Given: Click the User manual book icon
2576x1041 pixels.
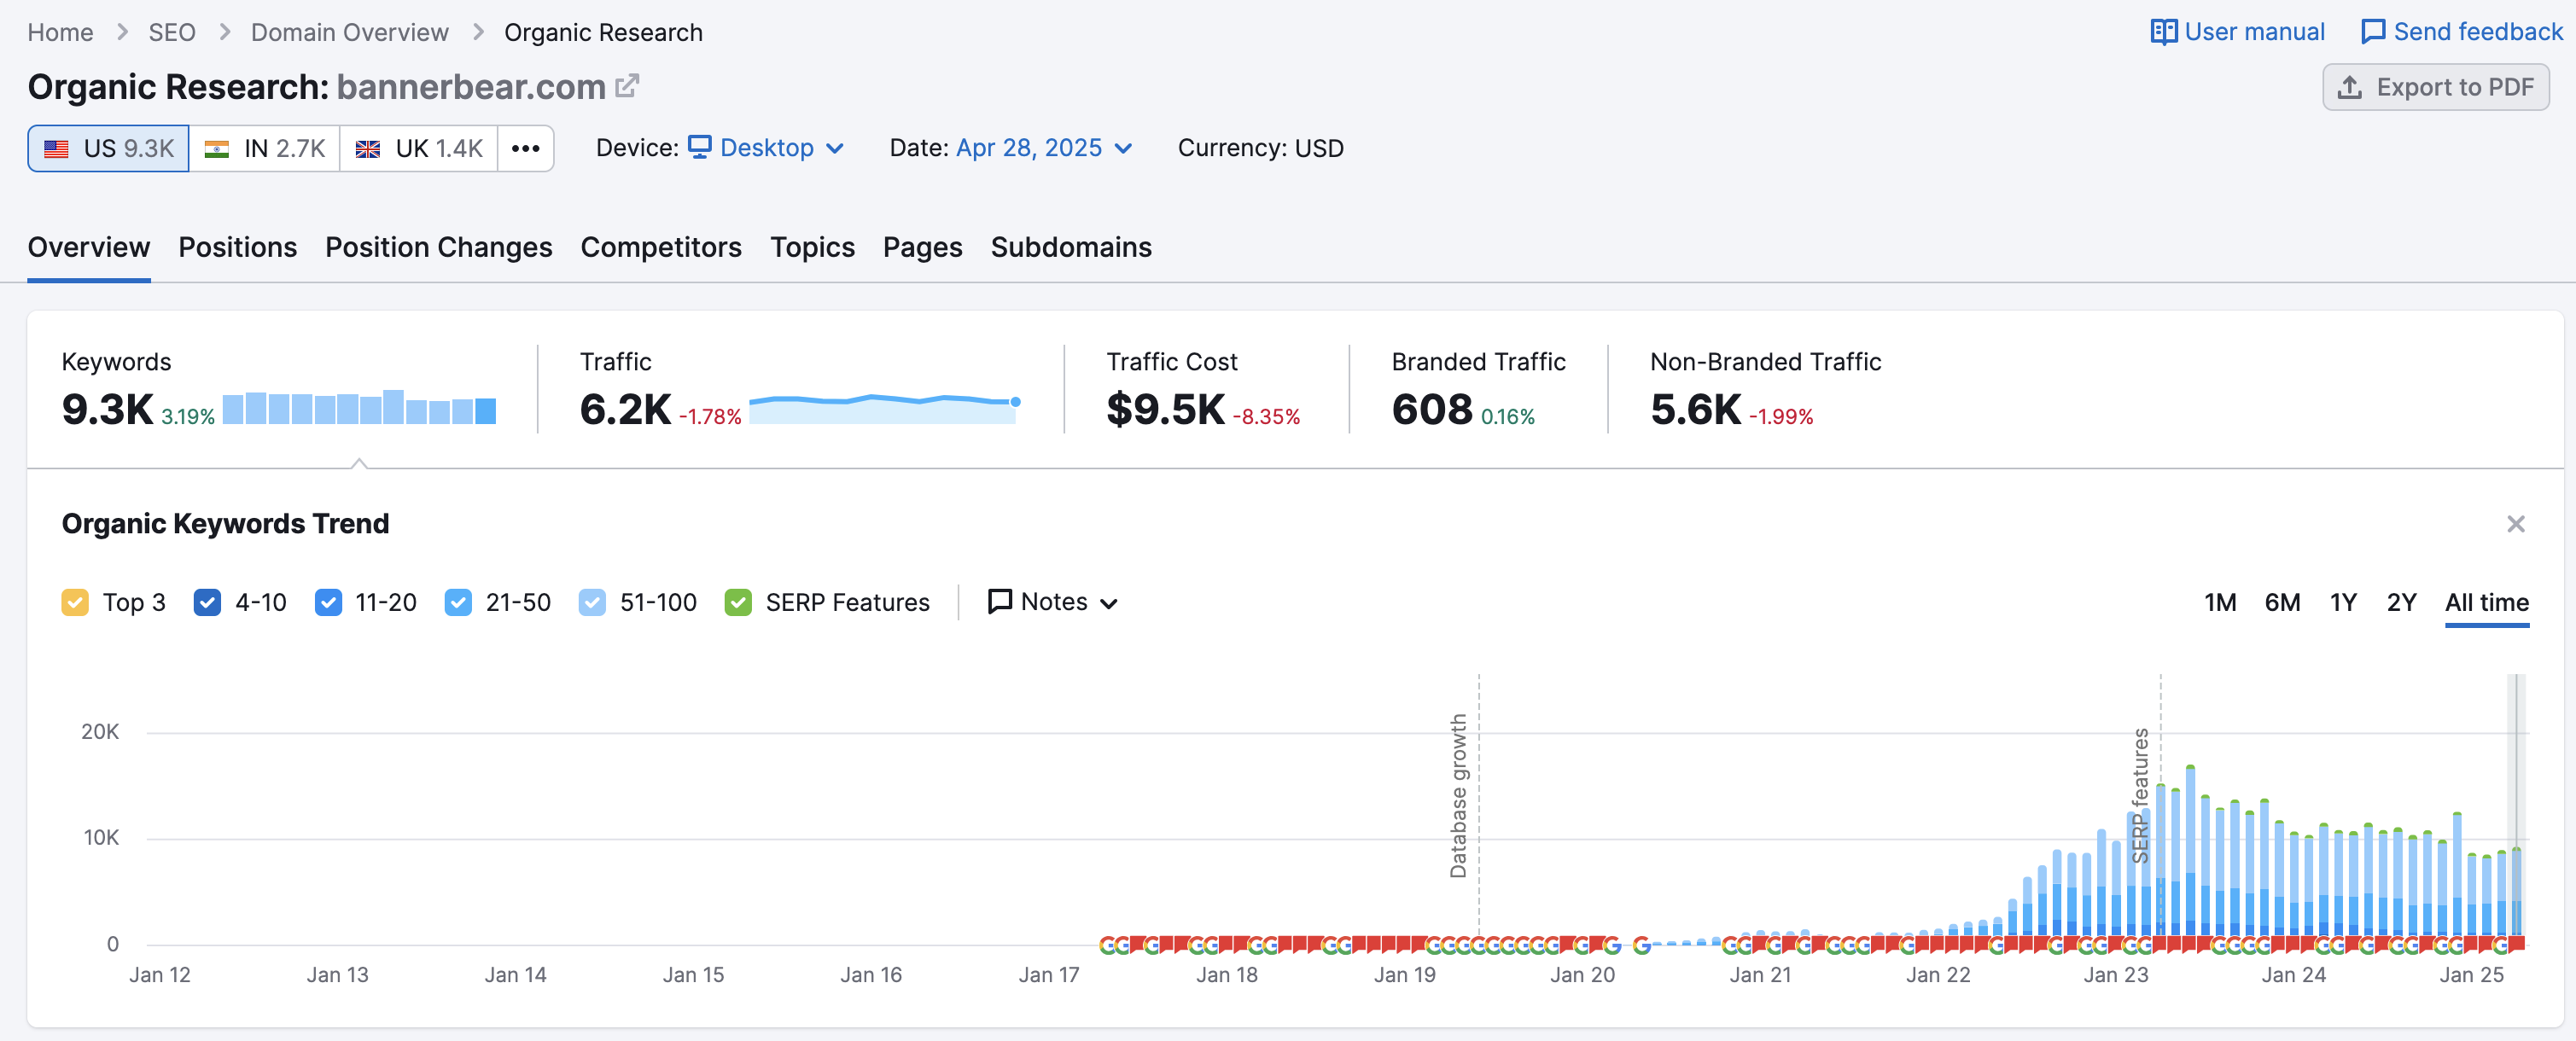Looking at the screenshot, I should (2163, 32).
